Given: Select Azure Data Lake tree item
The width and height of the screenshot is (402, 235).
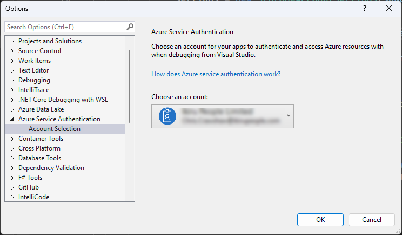Looking at the screenshot, I should [41, 109].
